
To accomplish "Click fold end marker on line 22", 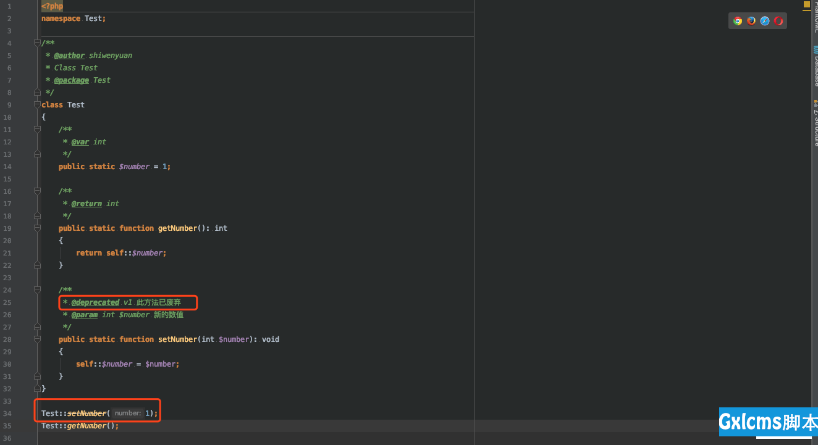I will click(37, 265).
